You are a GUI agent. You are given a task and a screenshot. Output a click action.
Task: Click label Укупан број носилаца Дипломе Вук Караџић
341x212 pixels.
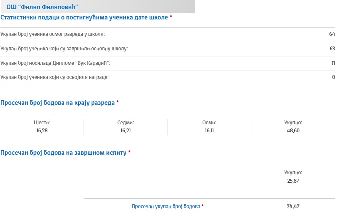[55, 63]
